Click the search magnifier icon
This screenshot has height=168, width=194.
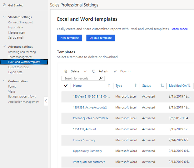(x=101, y=78)
